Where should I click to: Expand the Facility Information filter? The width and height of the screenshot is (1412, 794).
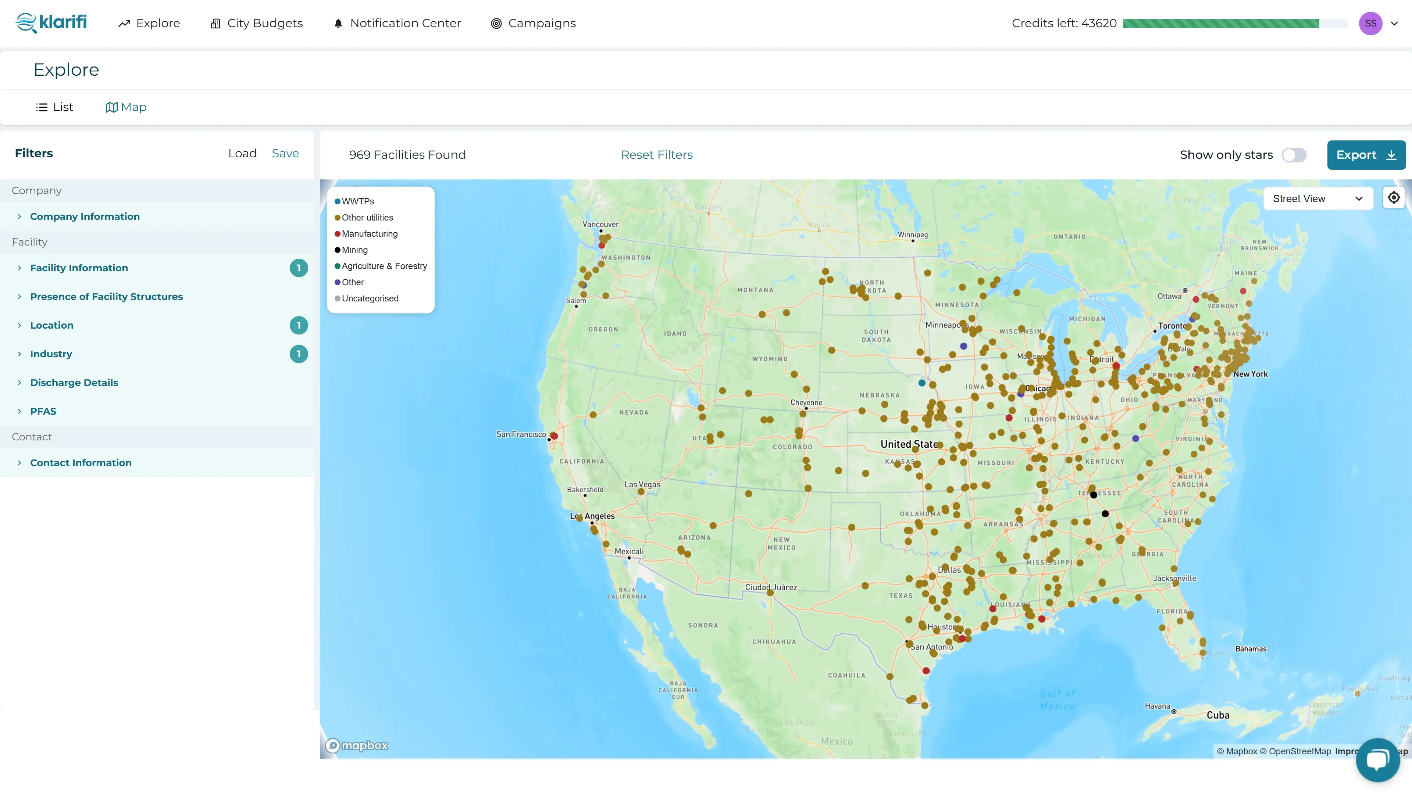pyautogui.click(x=79, y=268)
